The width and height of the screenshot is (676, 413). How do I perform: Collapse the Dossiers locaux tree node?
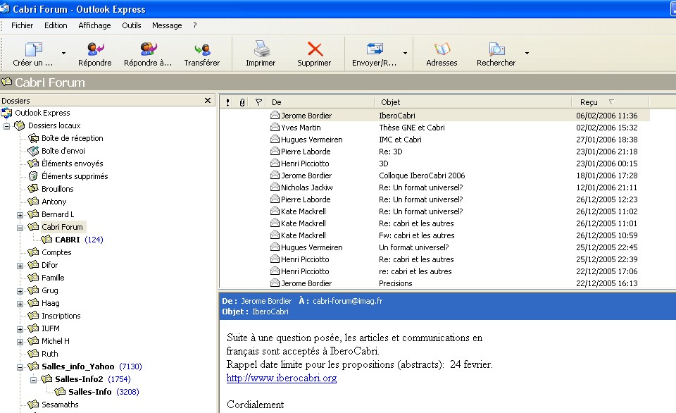pos(6,126)
